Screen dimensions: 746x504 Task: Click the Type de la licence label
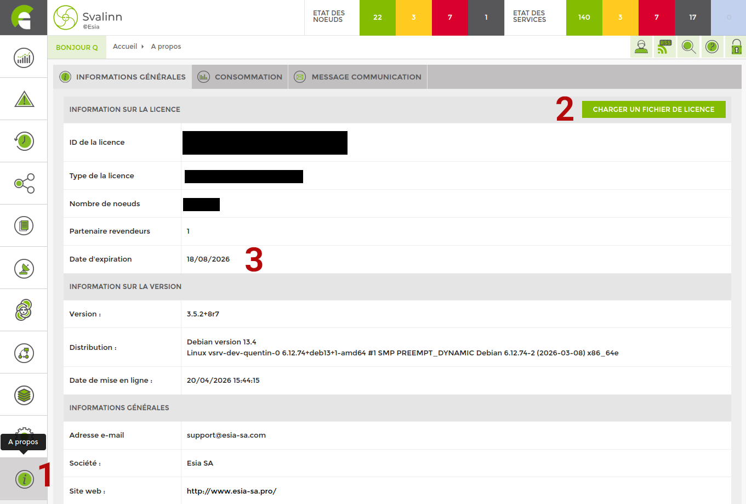pyautogui.click(x=101, y=175)
